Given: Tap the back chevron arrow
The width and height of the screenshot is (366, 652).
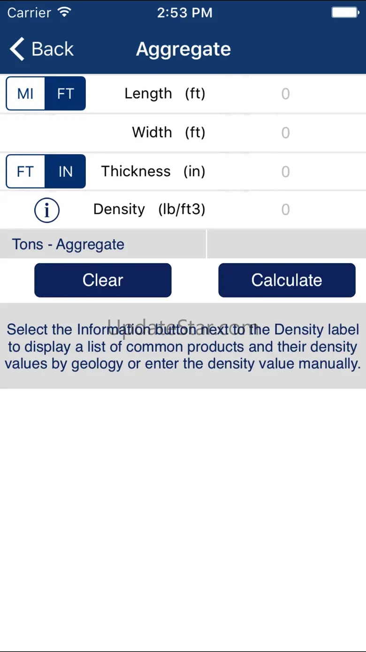Looking at the screenshot, I should pyautogui.click(x=17, y=49).
